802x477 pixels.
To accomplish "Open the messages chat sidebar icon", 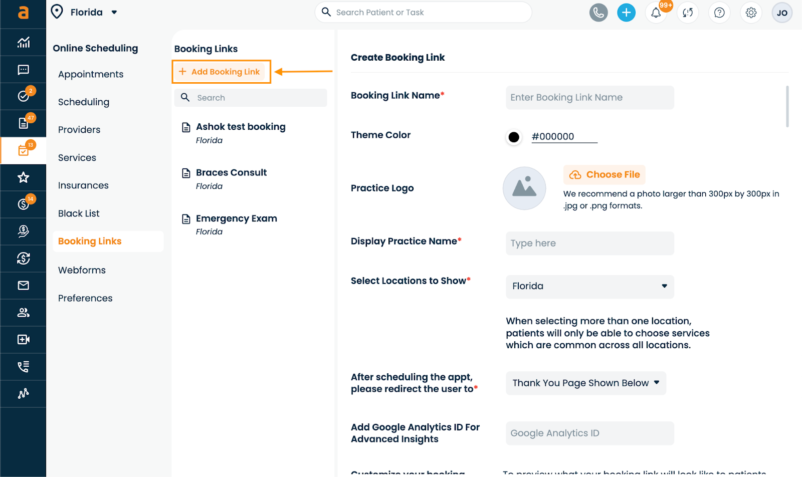I will [x=23, y=70].
